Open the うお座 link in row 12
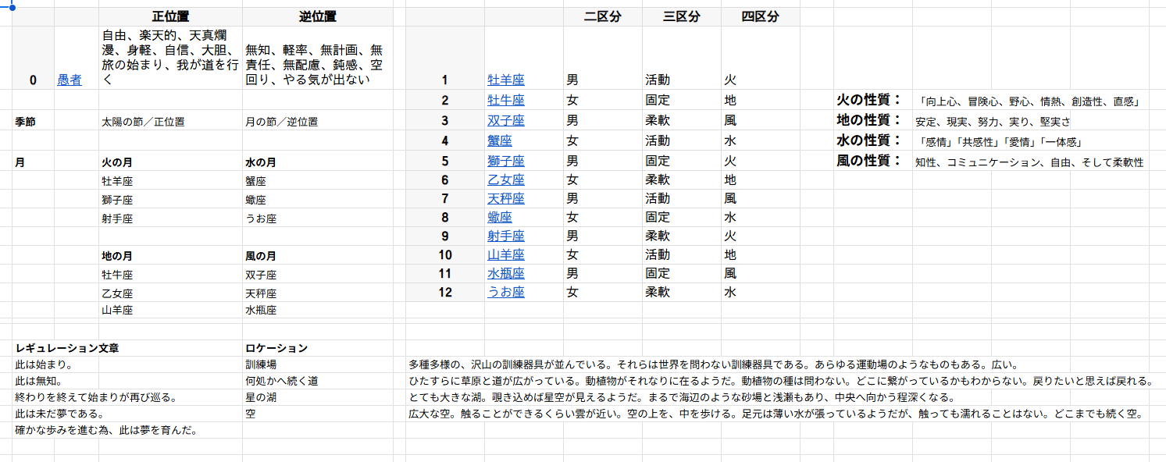 pyautogui.click(x=505, y=292)
